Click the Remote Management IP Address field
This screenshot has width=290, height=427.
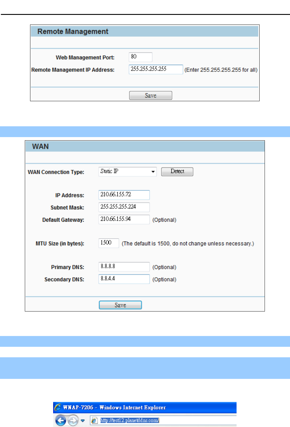[x=156, y=69]
